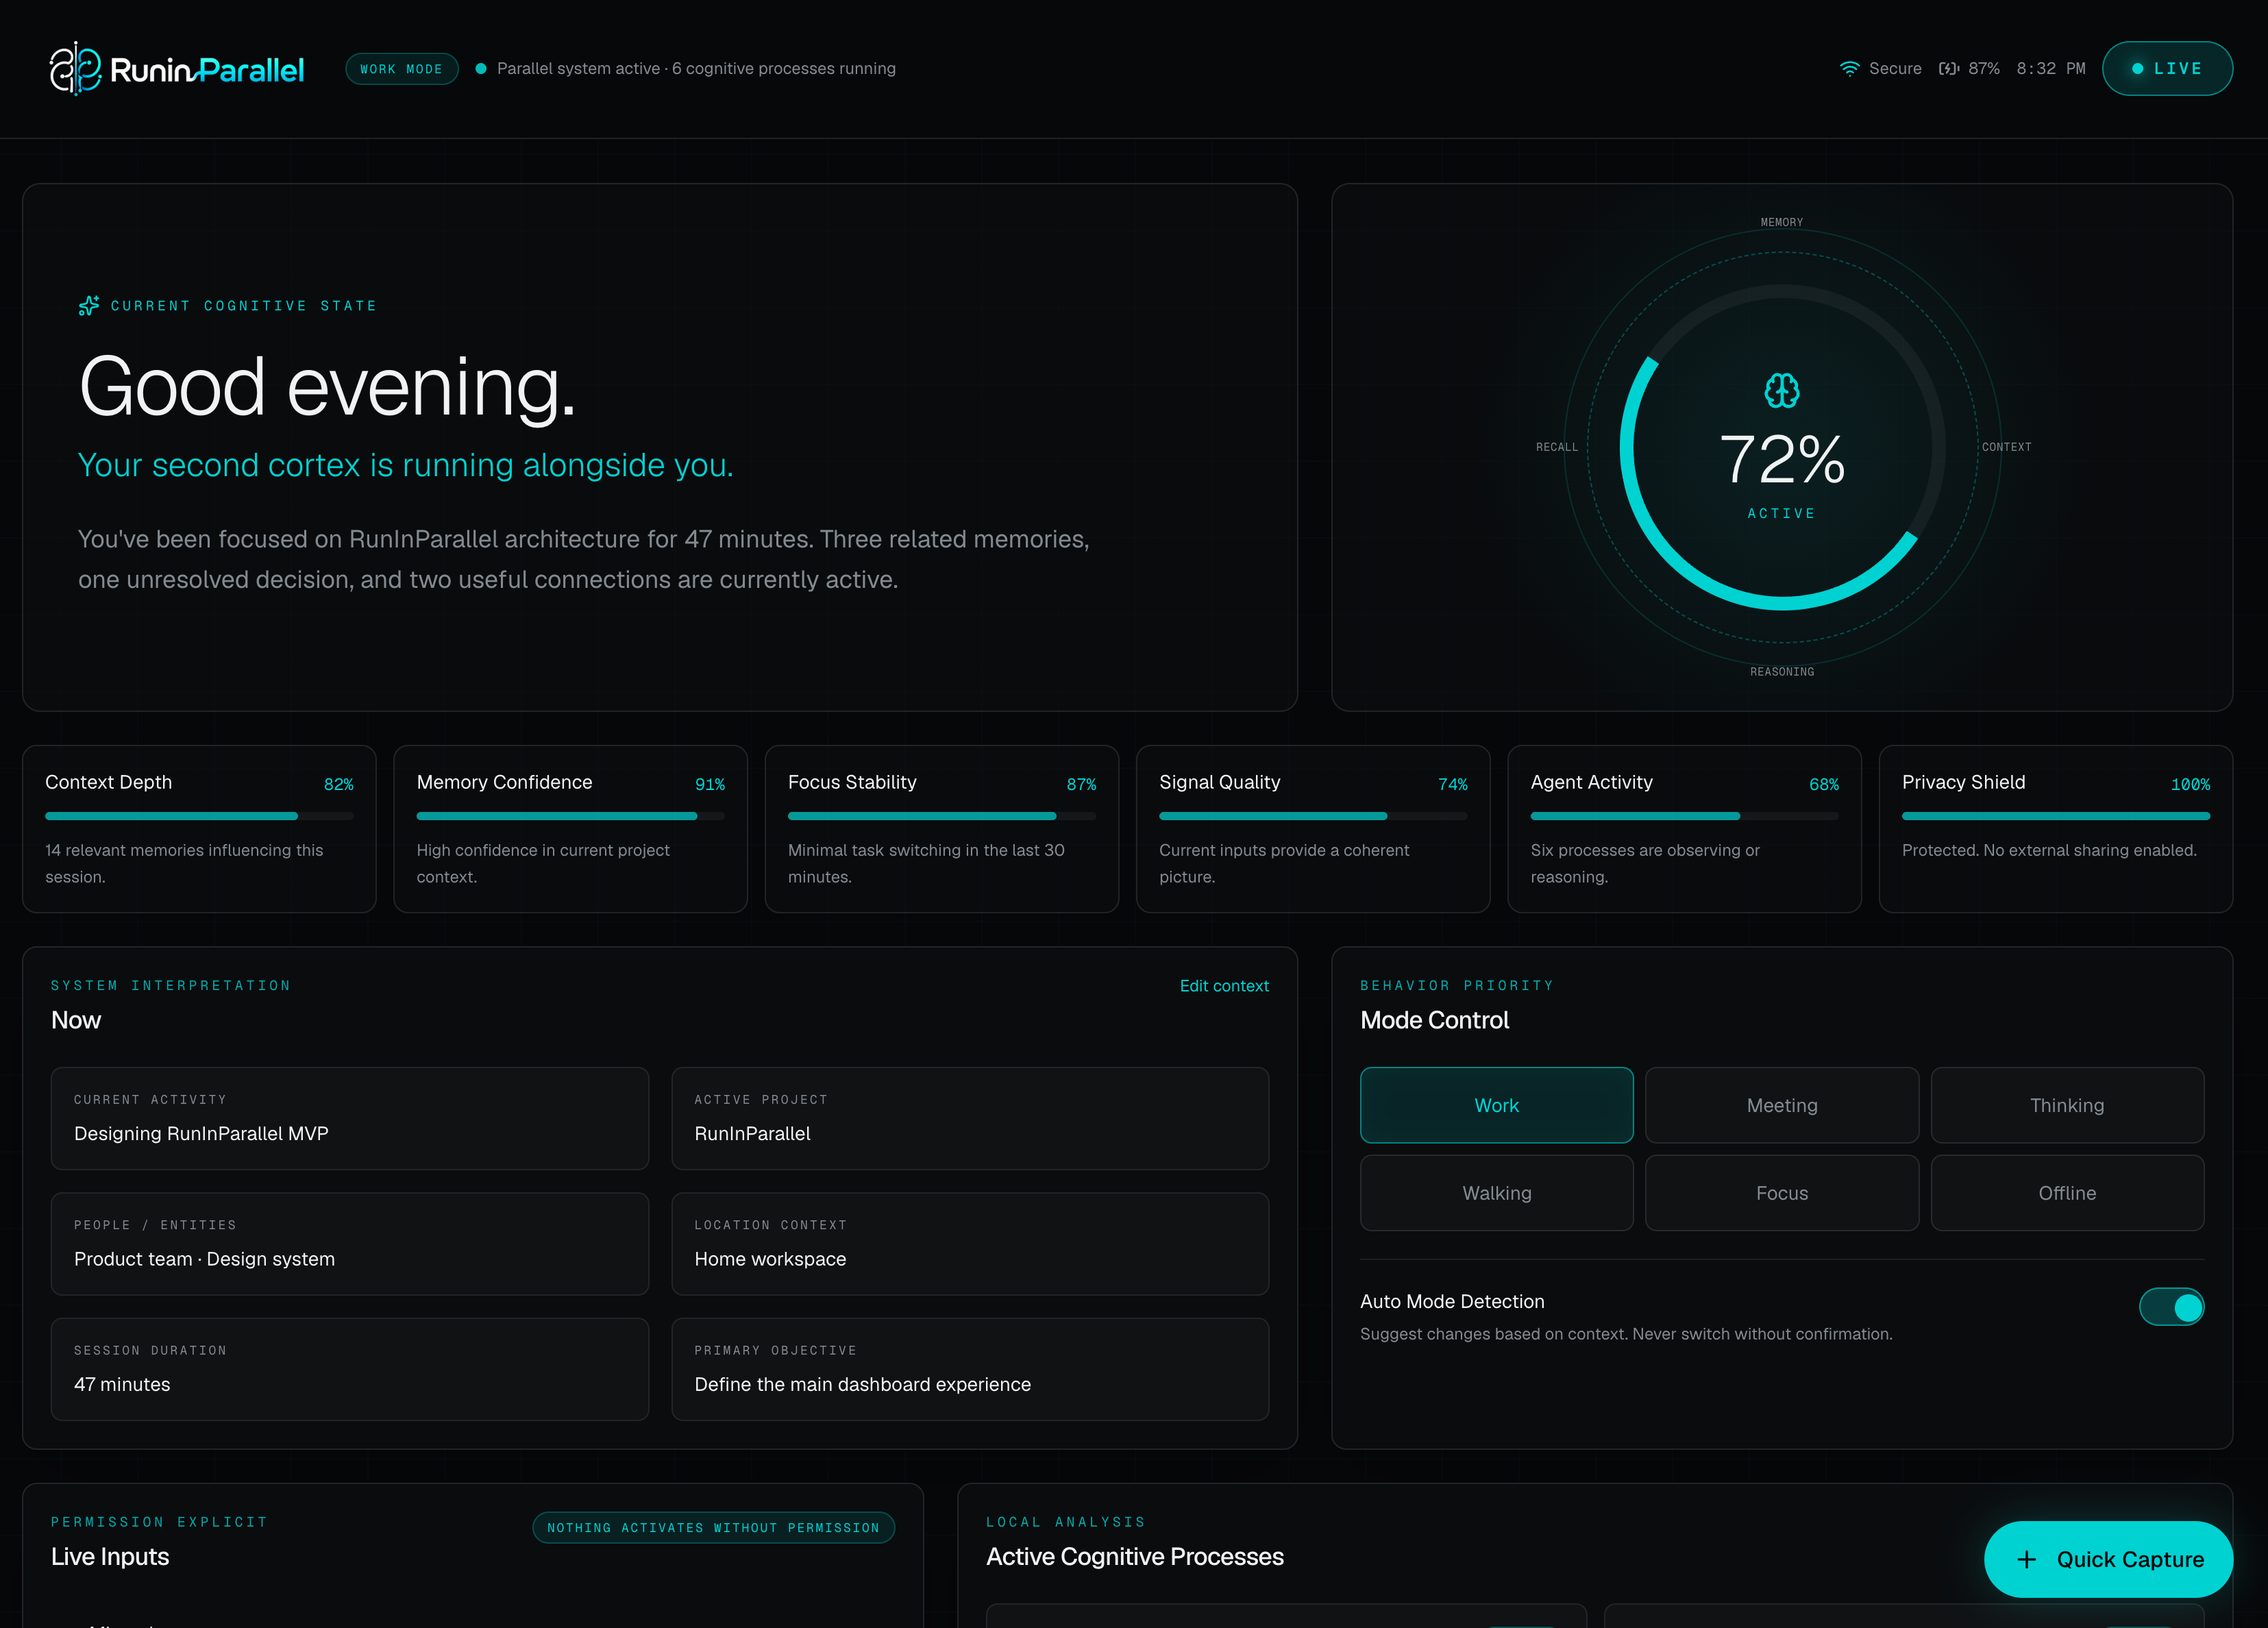Click the RunInParallel wordmark
2268x1628 pixels.
(x=207, y=70)
